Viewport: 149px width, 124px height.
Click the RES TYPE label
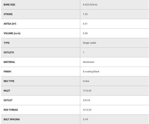tap(9, 81)
